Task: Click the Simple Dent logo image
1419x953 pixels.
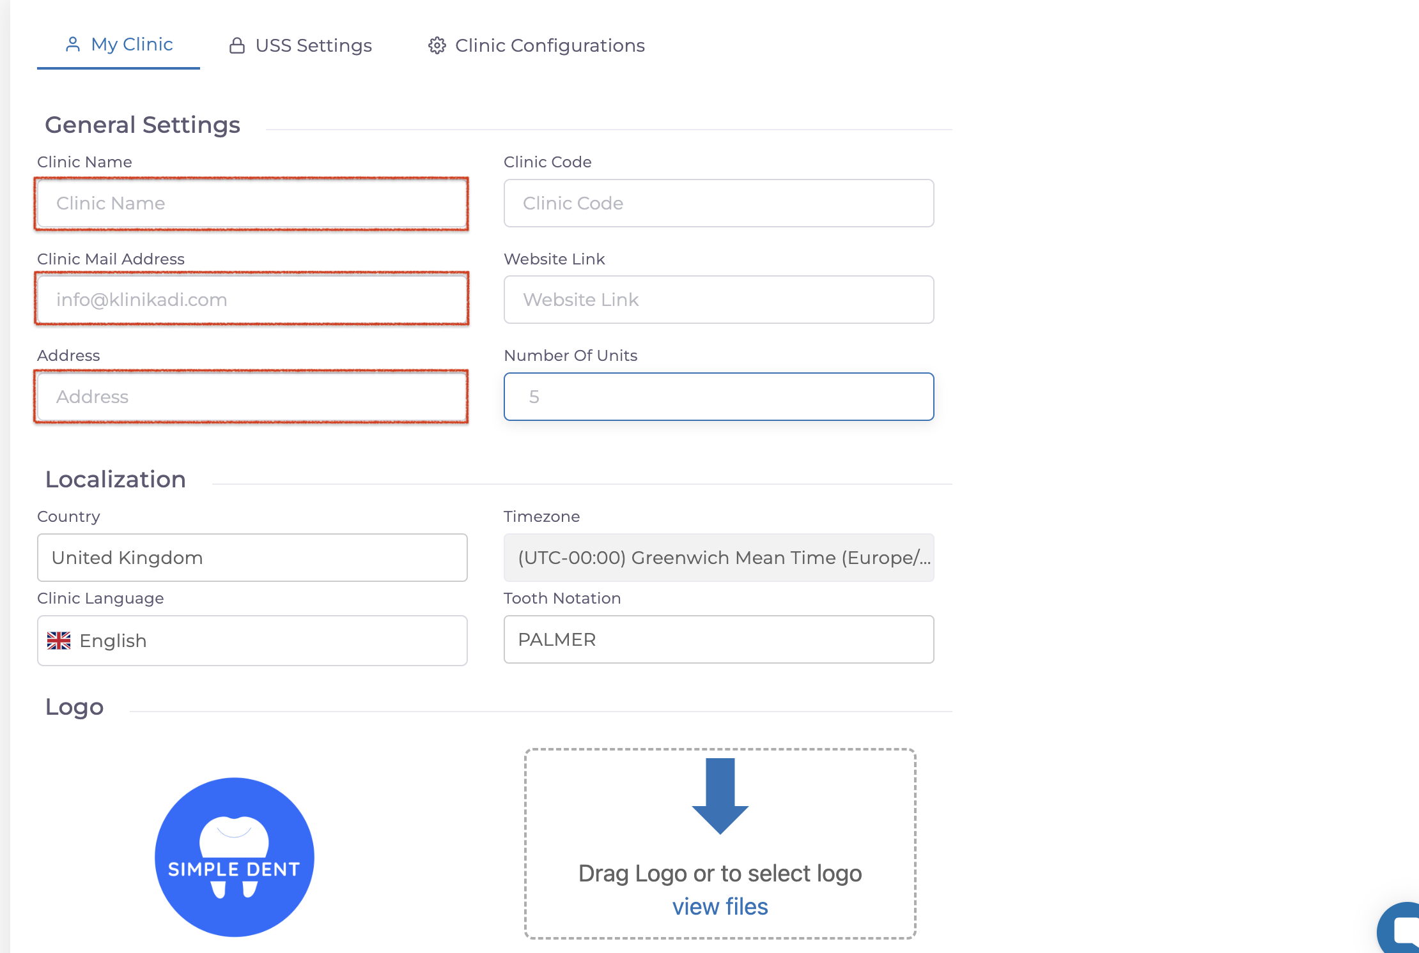Action: 235,857
